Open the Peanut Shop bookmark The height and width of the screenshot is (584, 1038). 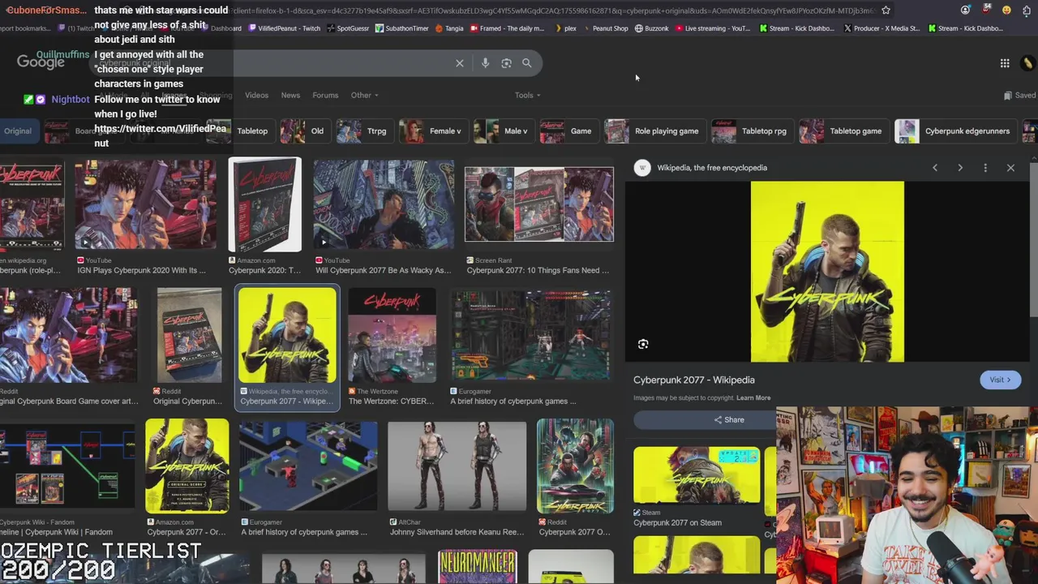pyautogui.click(x=605, y=28)
